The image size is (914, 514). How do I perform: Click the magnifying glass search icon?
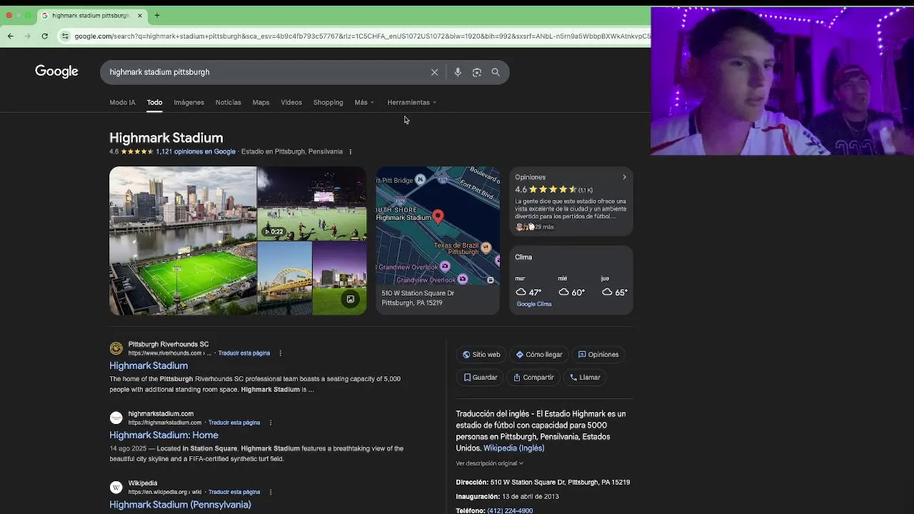tap(496, 72)
